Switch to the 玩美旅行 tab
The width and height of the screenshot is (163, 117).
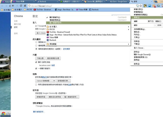71,2
